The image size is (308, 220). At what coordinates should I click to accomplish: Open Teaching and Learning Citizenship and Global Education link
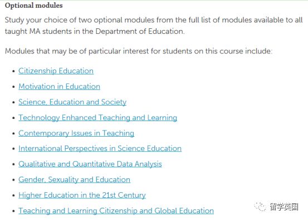pyautogui.click(x=116, y=211)
